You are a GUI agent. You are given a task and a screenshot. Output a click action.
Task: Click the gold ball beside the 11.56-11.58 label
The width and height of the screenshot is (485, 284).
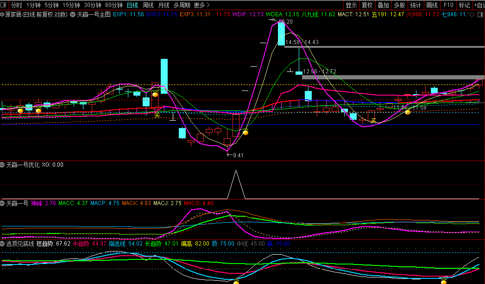tap(408, 112)
